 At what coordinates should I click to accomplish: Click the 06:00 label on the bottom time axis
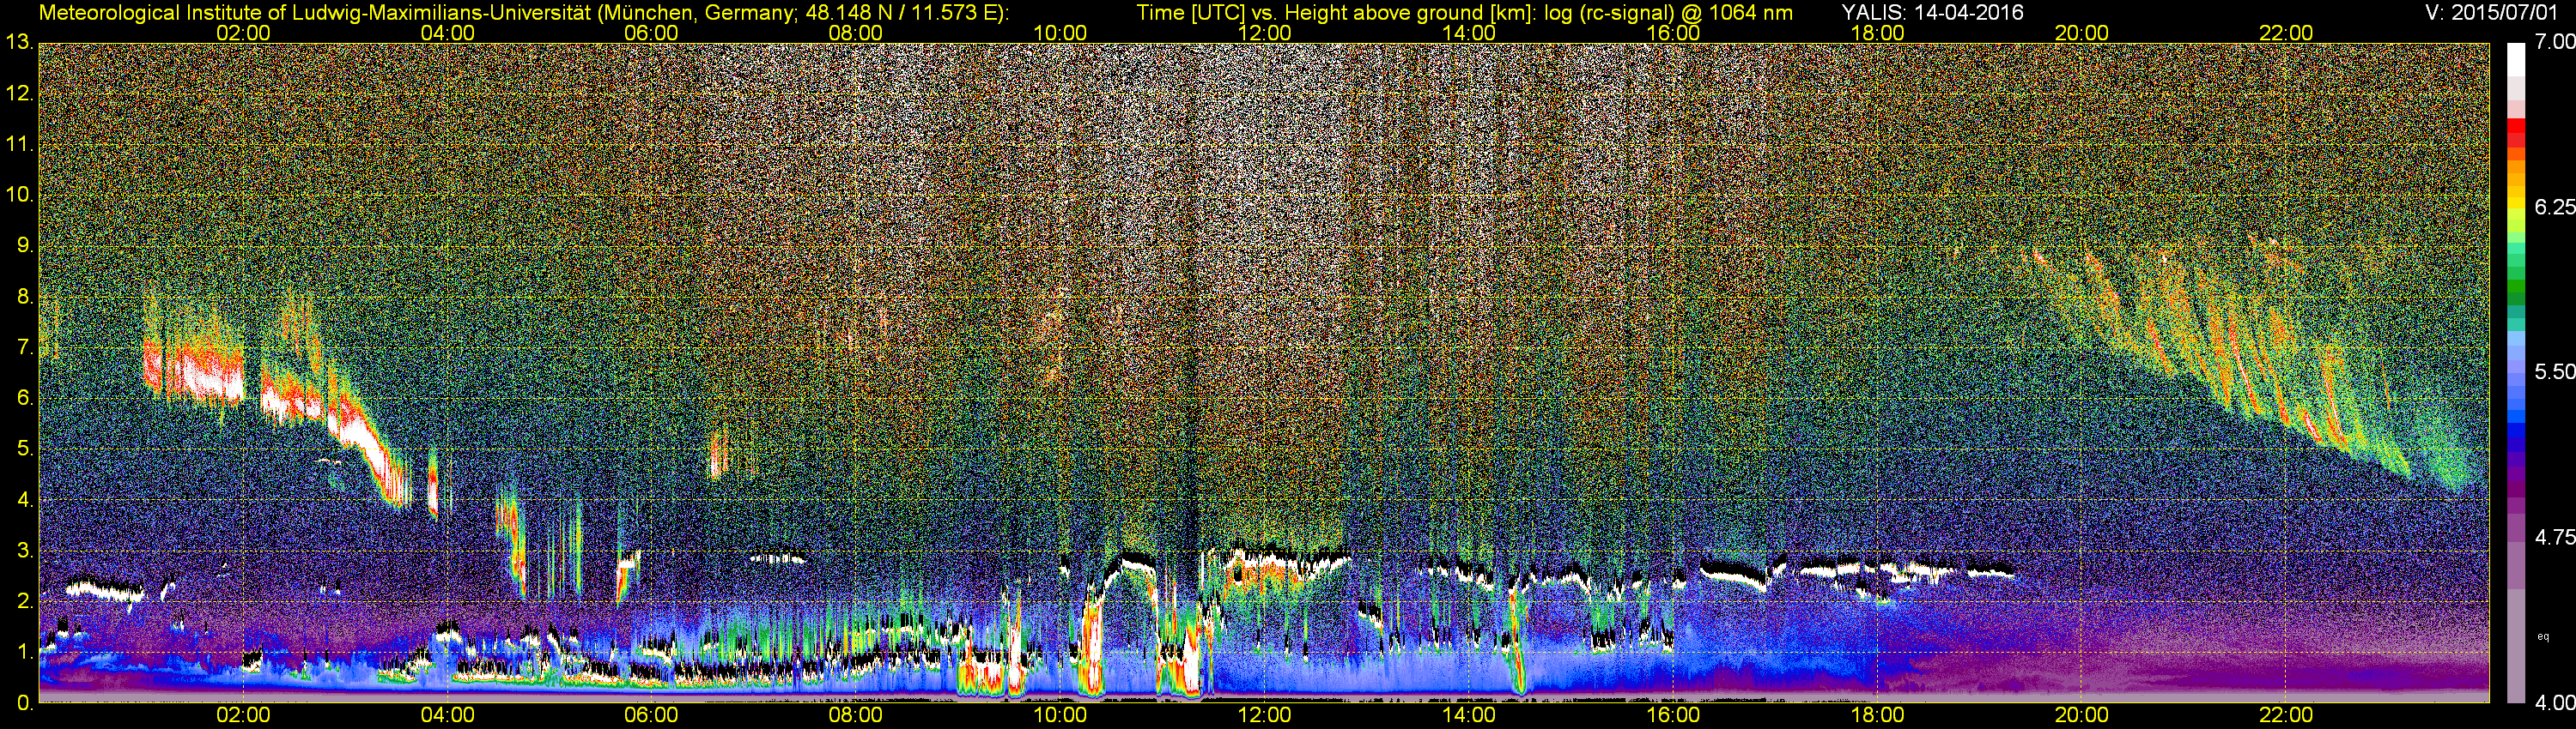pyautogui.click(x=651, y=715)
